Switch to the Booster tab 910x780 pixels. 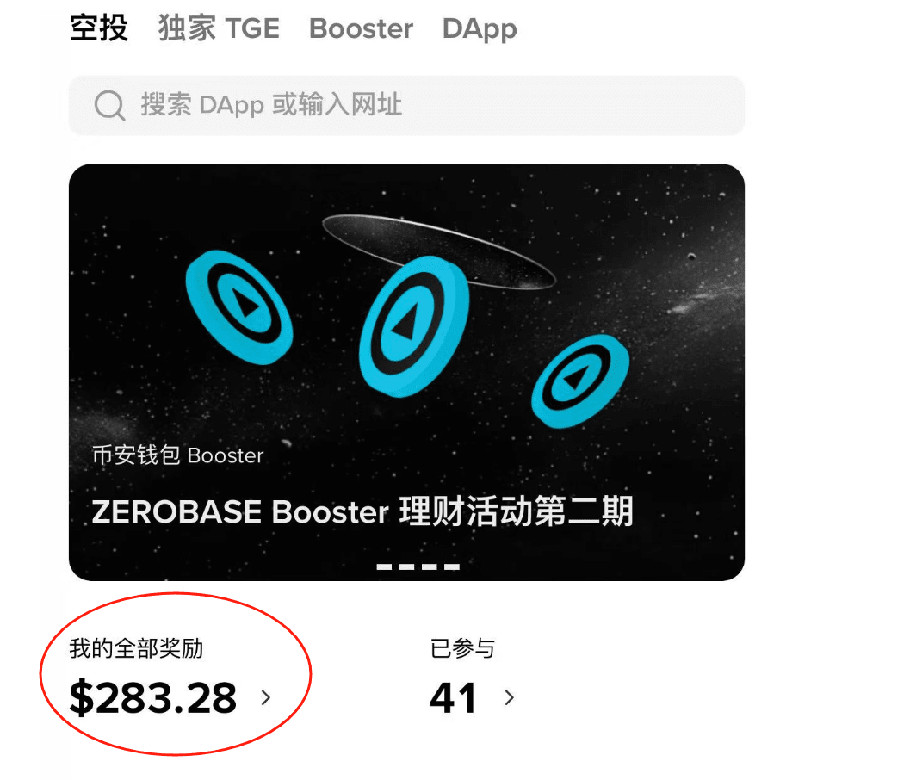[361, 28]
